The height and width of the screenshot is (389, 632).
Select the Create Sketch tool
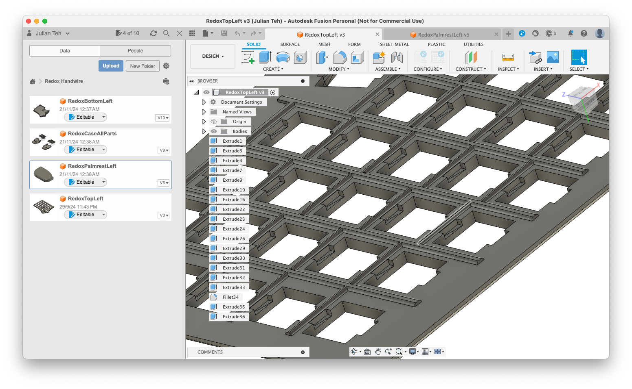[247, 57]
